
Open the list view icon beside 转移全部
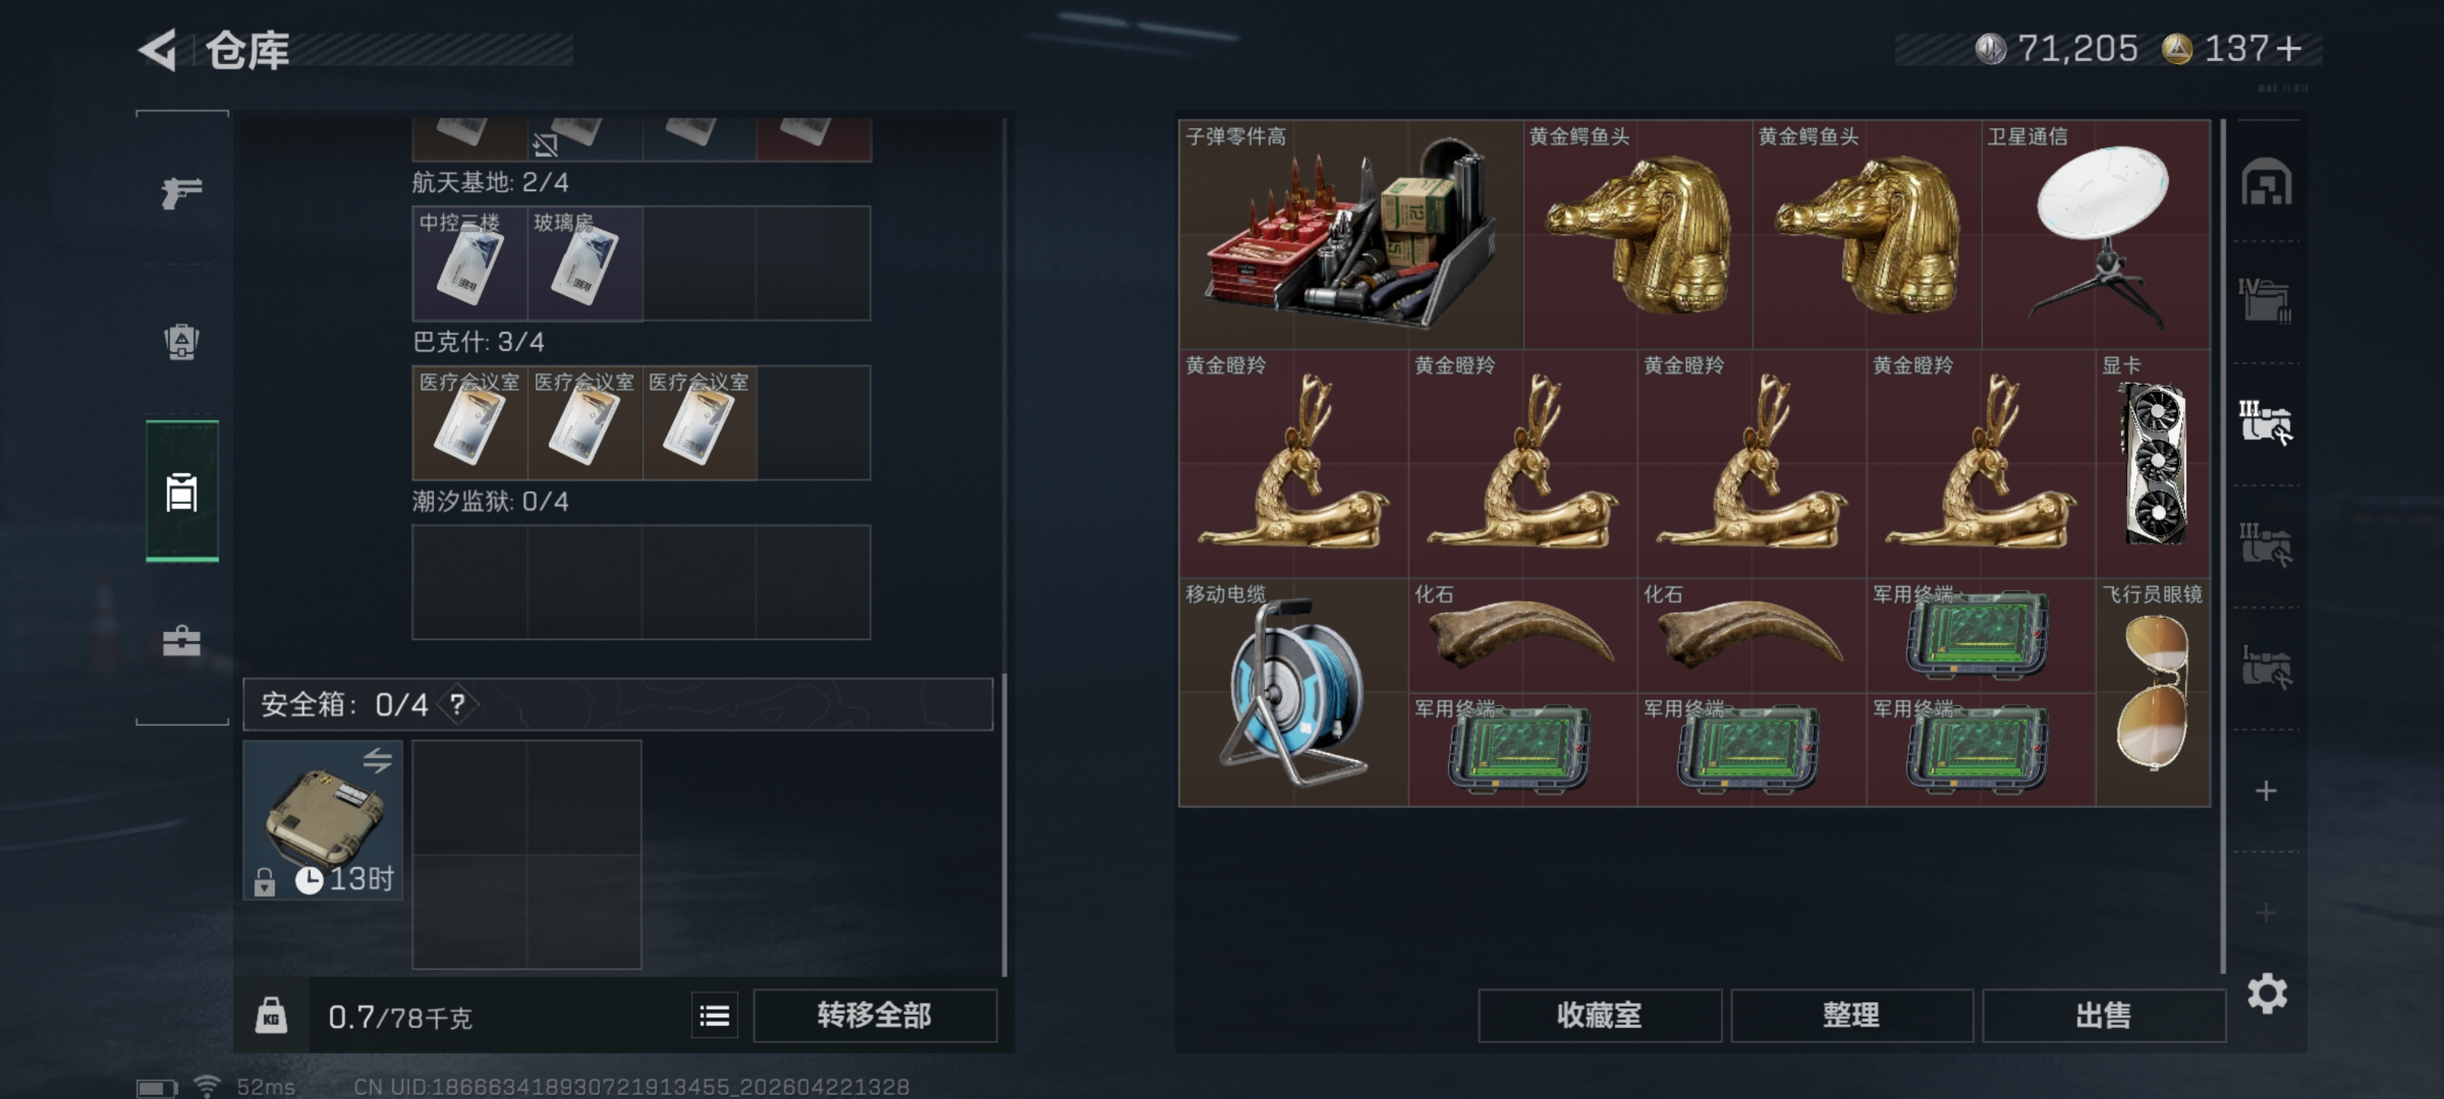[x=714, y=1017]
